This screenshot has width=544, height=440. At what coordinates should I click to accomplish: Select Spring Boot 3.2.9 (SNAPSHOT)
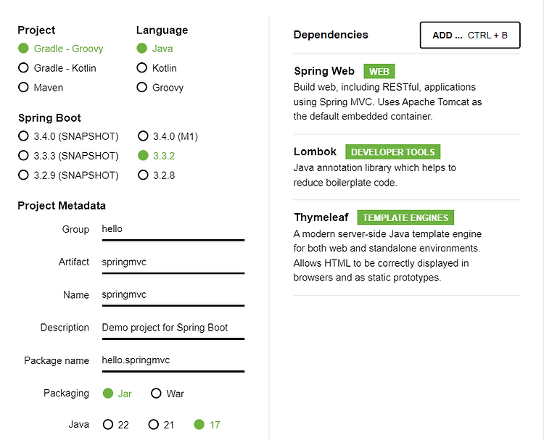click(x=23, y=175)
